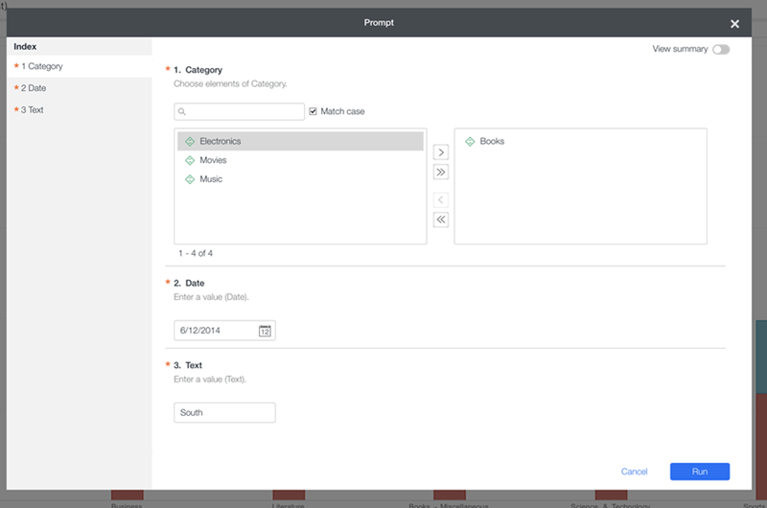
Task: Open the calendar date picker icon
Action: click(265, 331)
